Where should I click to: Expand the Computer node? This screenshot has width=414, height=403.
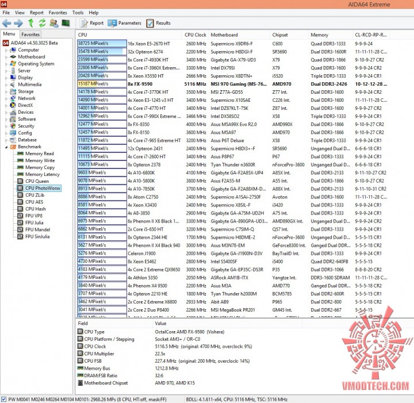pos(6,50)
